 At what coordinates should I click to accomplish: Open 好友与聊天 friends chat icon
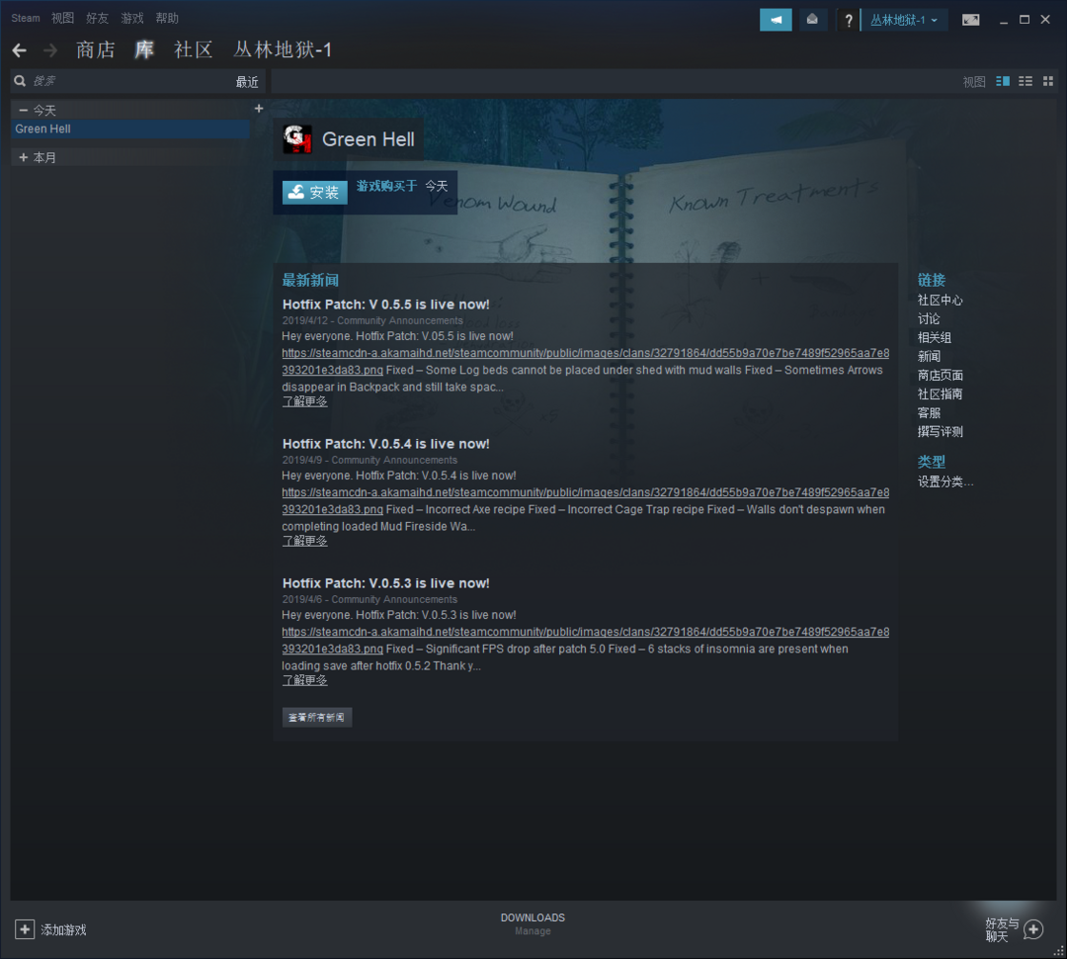tap(1032, 929)
